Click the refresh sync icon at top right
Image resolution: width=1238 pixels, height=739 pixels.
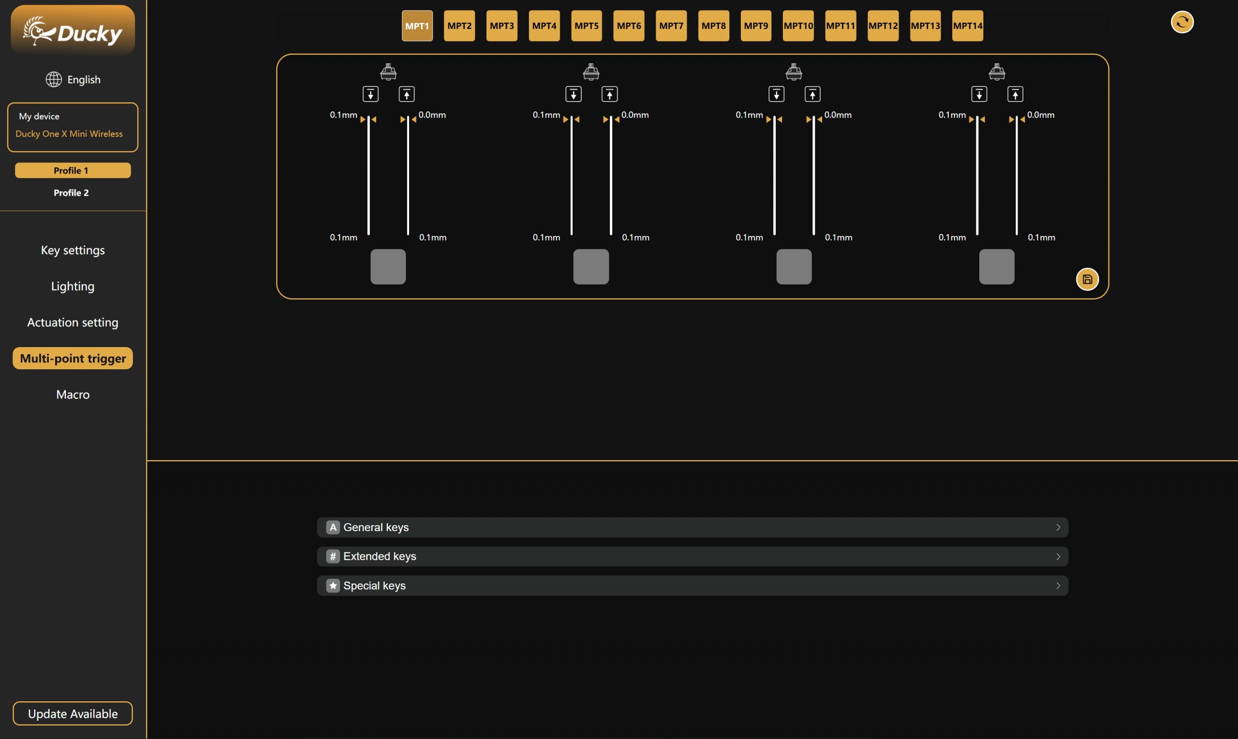[x=1182, y=22]
